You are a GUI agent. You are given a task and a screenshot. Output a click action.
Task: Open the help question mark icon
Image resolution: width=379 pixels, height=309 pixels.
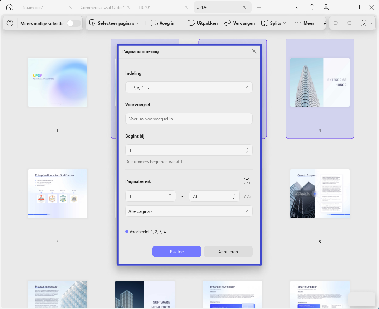[10, 23]
